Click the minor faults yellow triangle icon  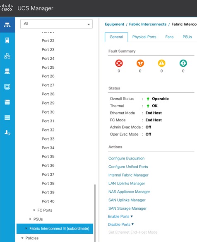click(161, 63)
